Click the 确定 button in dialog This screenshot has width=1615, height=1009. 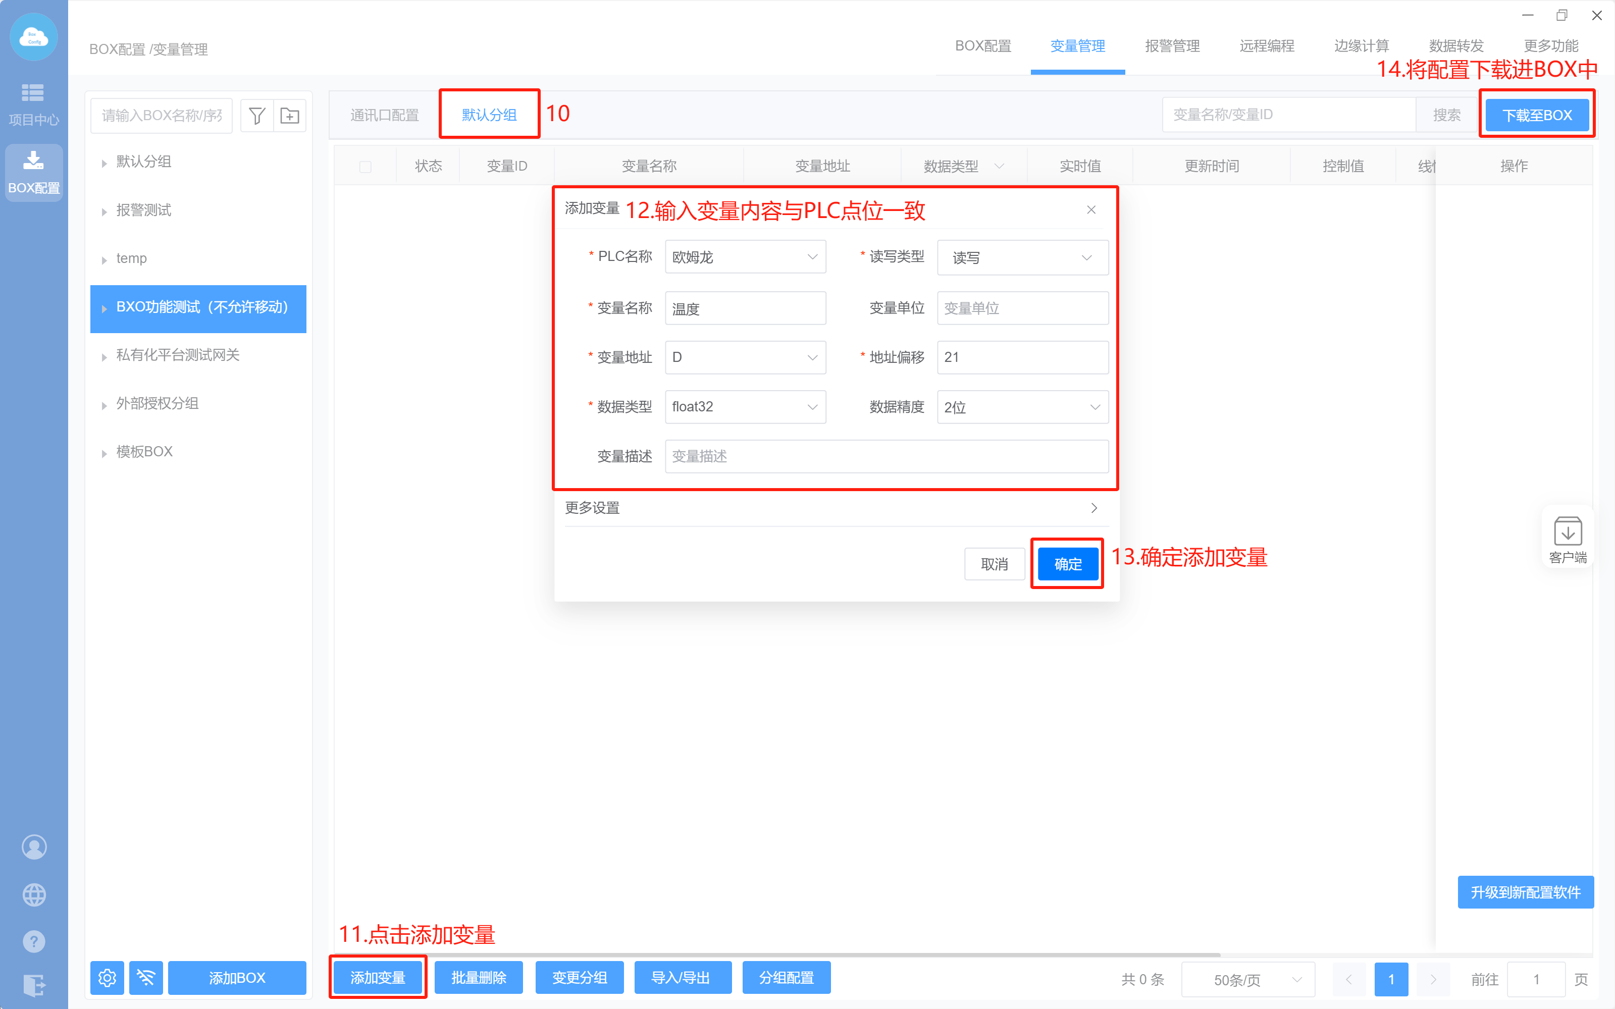(1067, 564)
